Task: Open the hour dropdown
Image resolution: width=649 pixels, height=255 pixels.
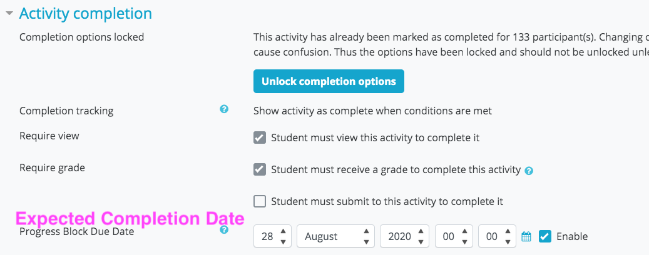Action: 454,236
